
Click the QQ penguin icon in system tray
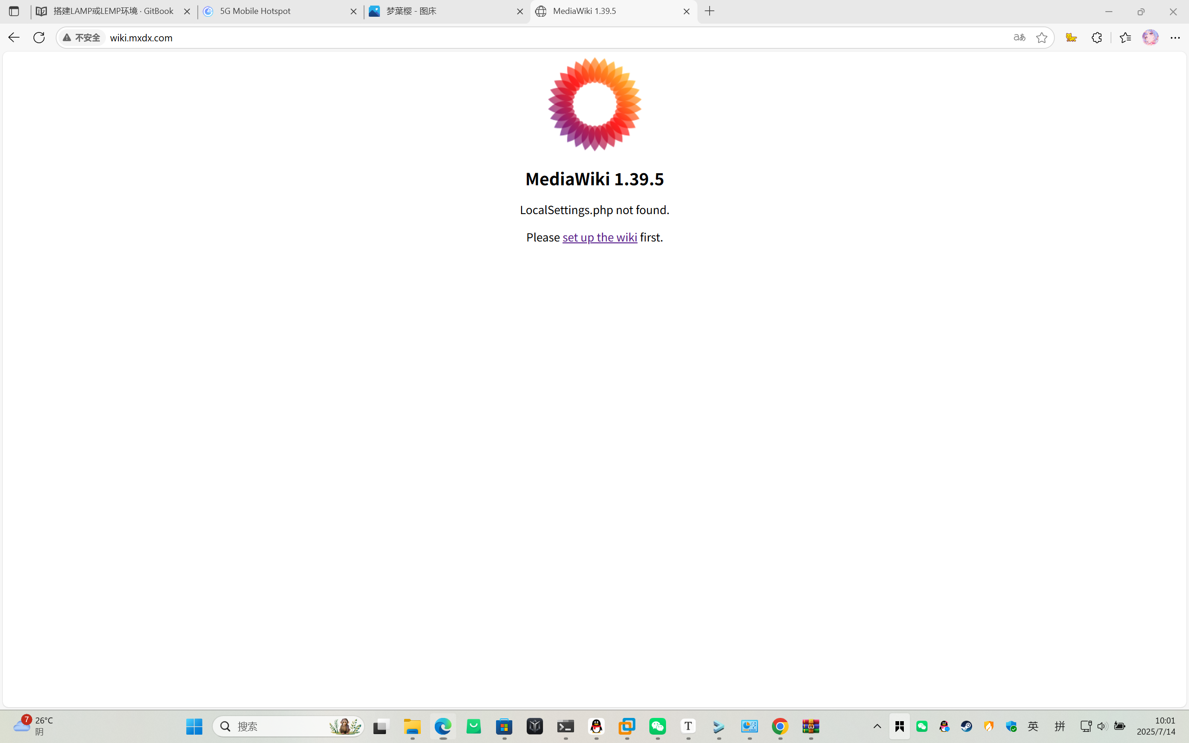coord(944,726)
